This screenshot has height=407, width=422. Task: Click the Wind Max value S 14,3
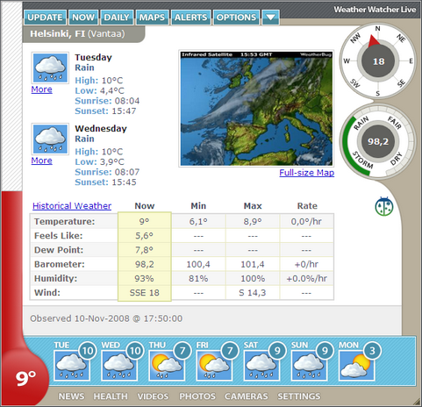[253, 293]
